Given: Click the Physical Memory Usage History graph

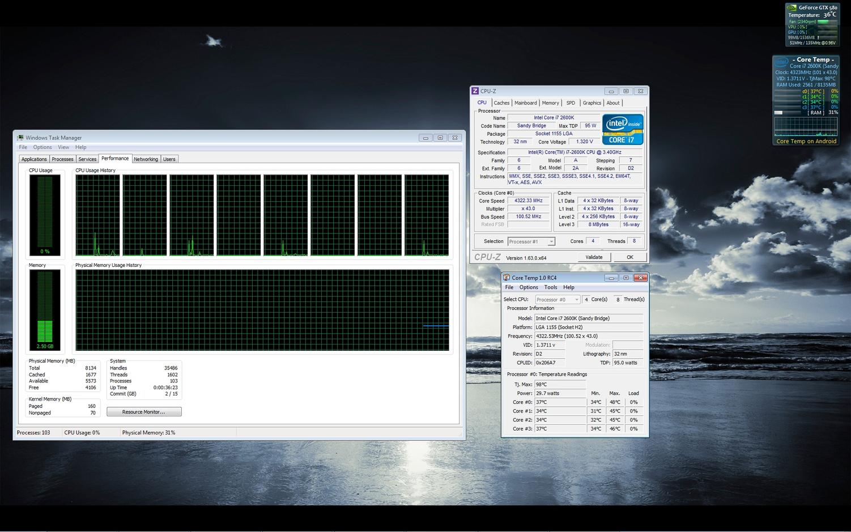Looking at the screenshot, I should [x=262, y=310].
